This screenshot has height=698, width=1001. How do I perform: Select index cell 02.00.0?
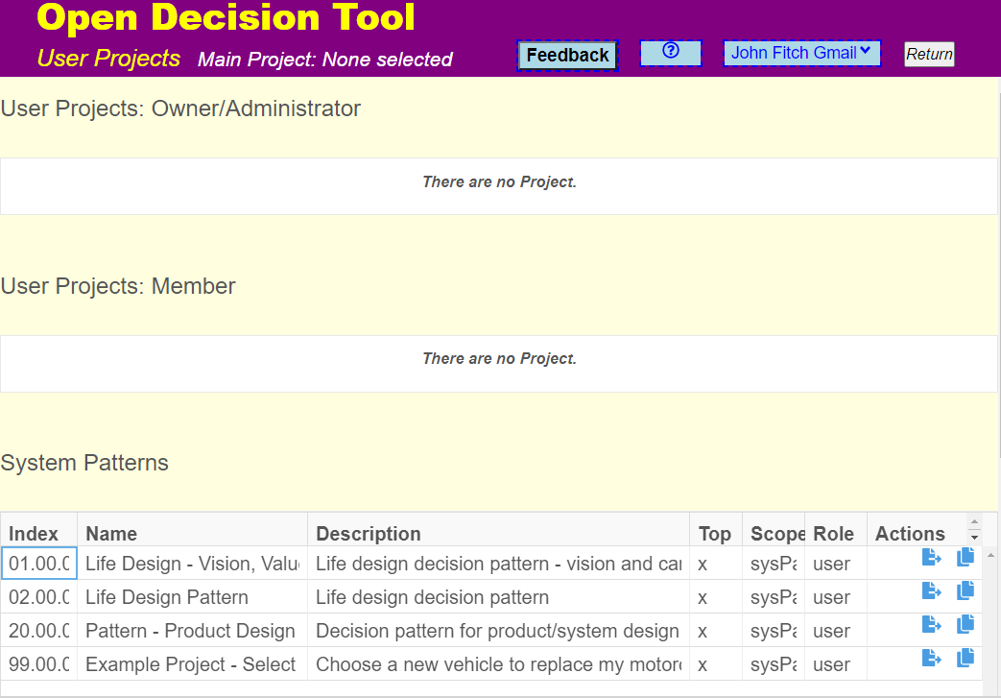pyautogui.click(x=39, y=597)
